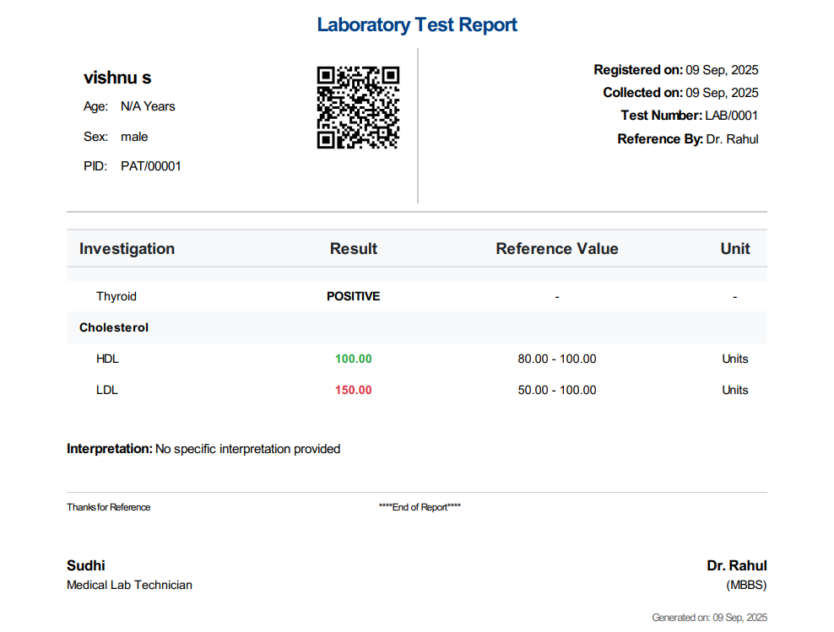The height and width of the screenshot is (632, 834).
Task: Click the End of Report marker
Action: tap(420, 507)
